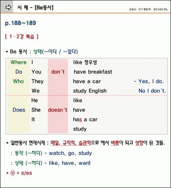The image size is (171, 188).
Task: Select the page reference p.188~189
Action: [21, 23]
